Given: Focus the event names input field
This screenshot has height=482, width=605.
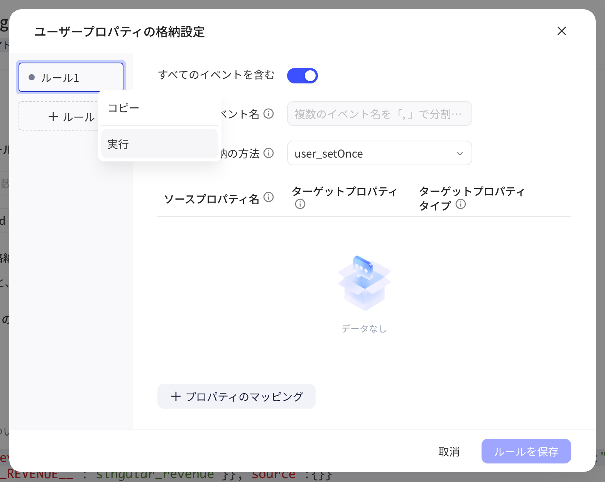Looking at the screenshot, I should pyautogui.click(x=379, y=114).
